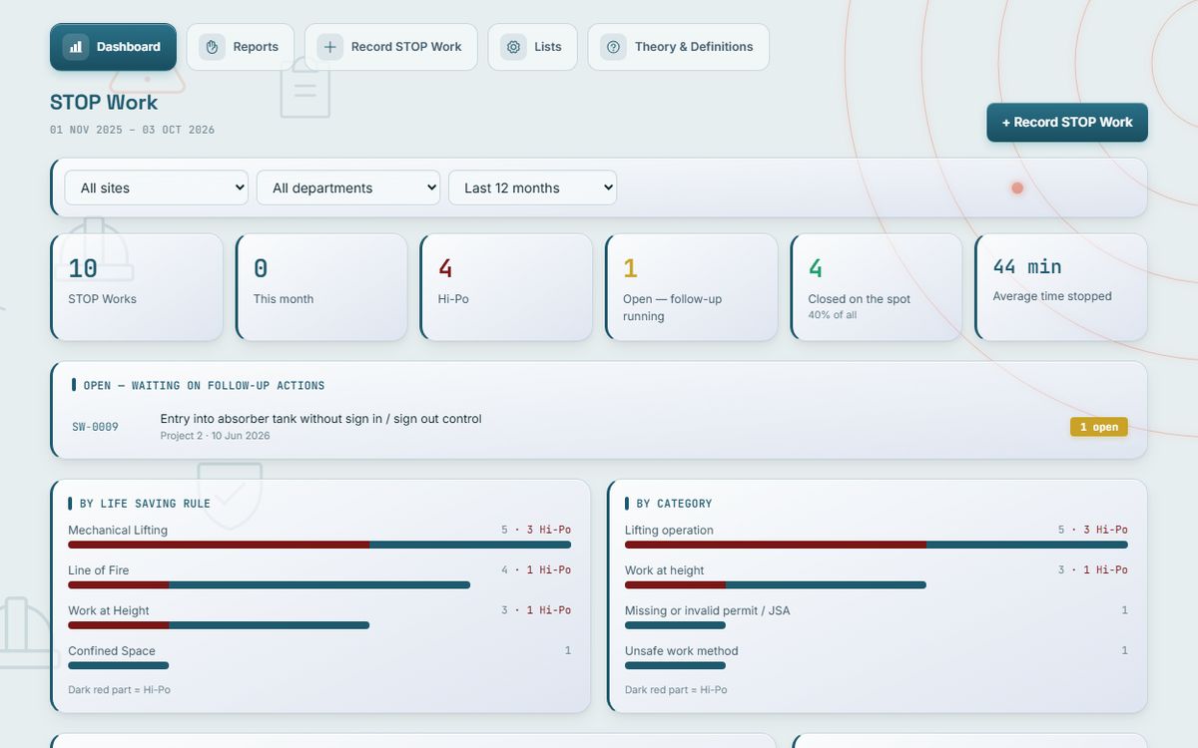
Task: Click the absorber tank entry title
Action: point(320,419)
